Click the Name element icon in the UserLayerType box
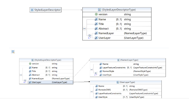The width and height of the screenshot is (189, 99). [x=97, y=86]
